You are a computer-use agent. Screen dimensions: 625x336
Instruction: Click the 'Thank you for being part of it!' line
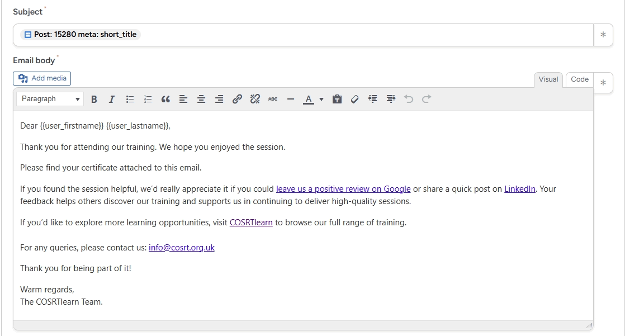[75, 268]
